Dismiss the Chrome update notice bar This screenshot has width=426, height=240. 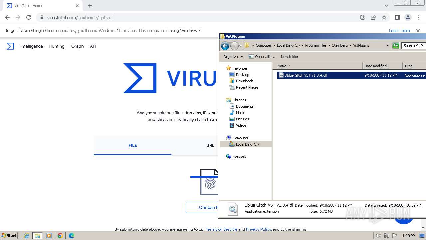click(x=418, y=30)
